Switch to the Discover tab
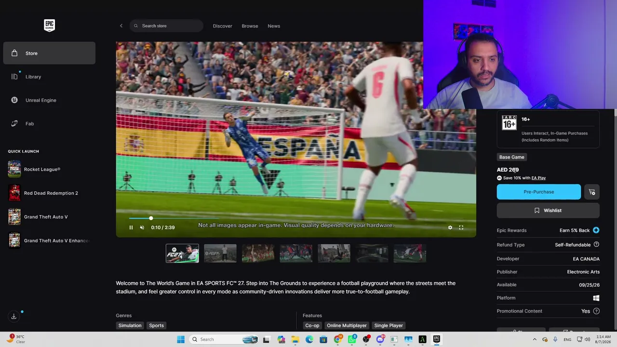This screenshot has width=617, height=347. pos(223,26)
